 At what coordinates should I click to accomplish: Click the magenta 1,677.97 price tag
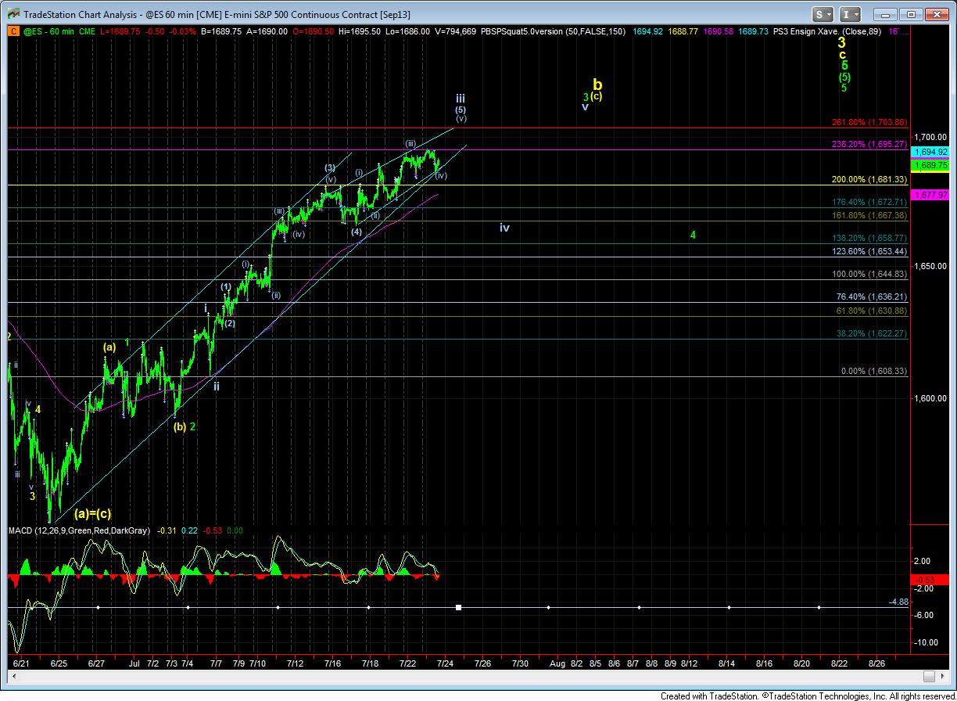[x=930, y=194]
